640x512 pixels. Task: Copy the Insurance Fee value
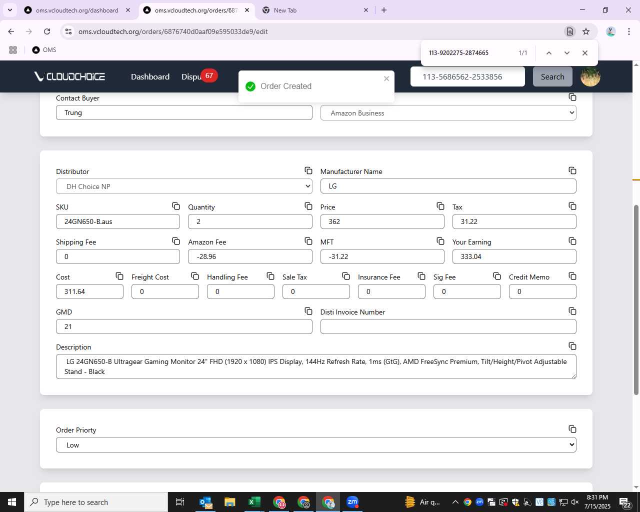pyautogui.click(x=421, y=276)
